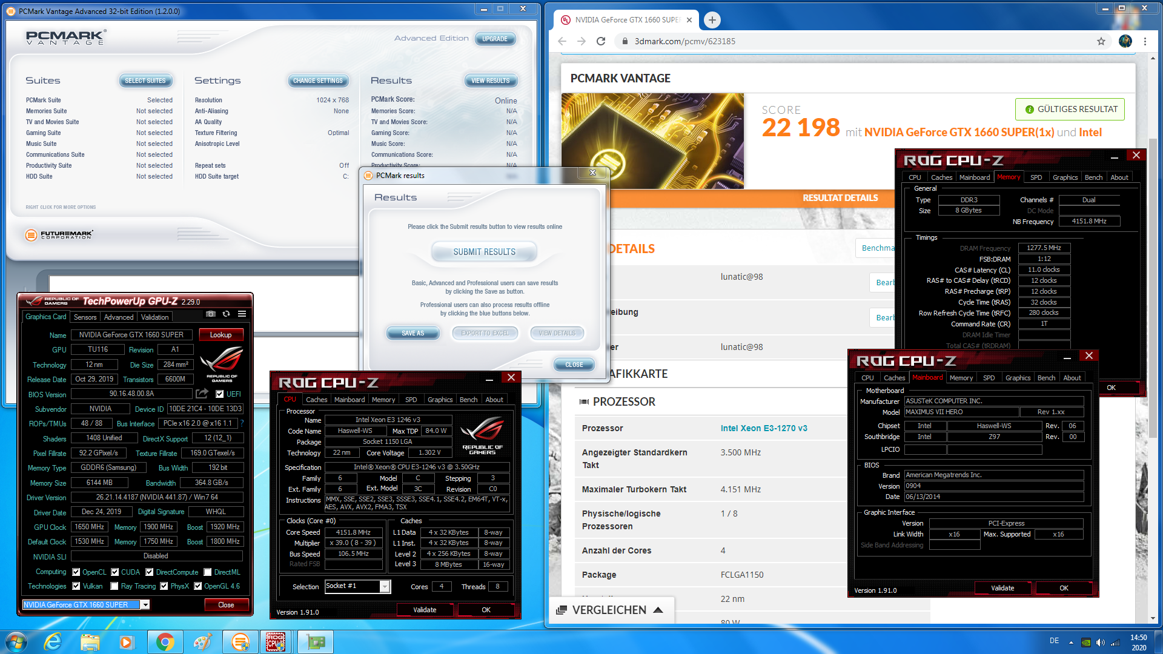Reload the 3dmark page in Chrome
This screenshot has height=654, width=1163.
tap(601, 41)
